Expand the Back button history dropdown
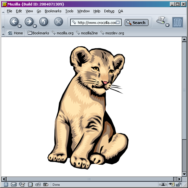 click(x=19, y=26)
